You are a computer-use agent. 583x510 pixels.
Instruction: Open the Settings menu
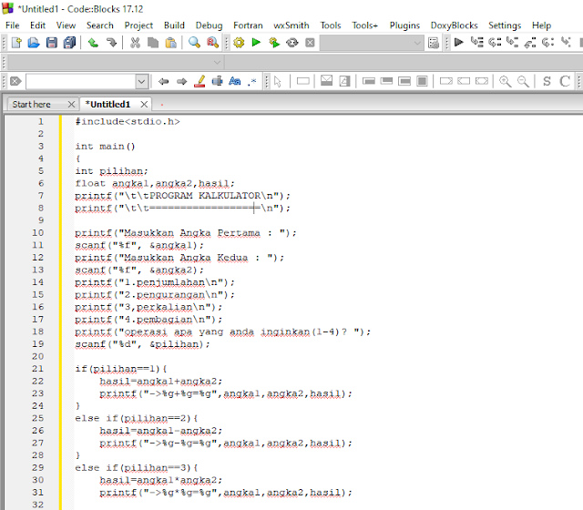(x=505, y=25)
